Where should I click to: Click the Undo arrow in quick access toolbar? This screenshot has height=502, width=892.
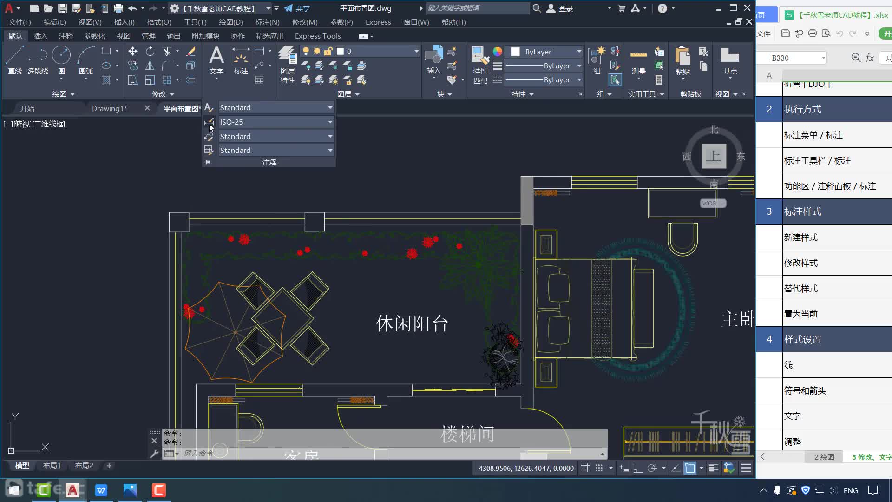click(x=132, y=8)
